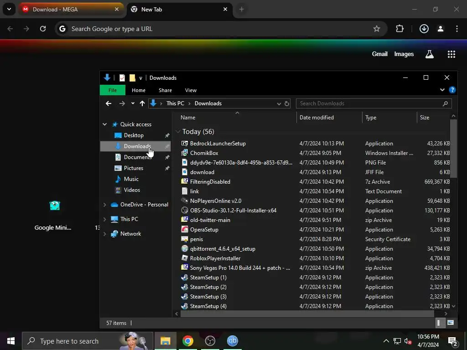
Task: Collapse Quick access tree node
Action: click(x=104, y=124)
